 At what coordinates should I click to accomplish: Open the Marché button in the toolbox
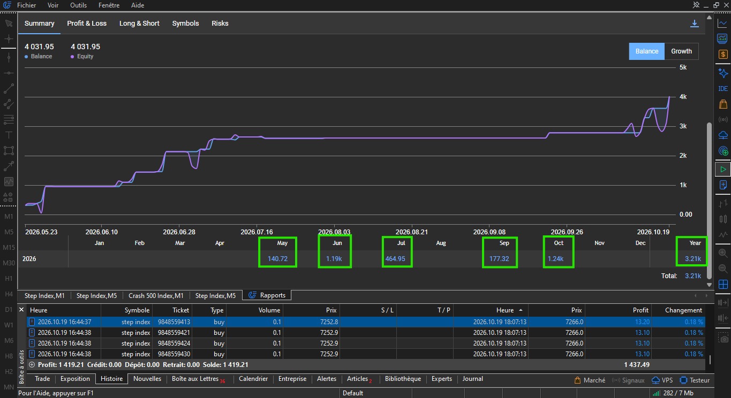click(x=590, y=380)
